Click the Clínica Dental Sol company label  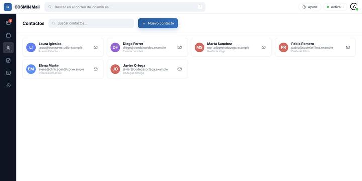point(50,73)
